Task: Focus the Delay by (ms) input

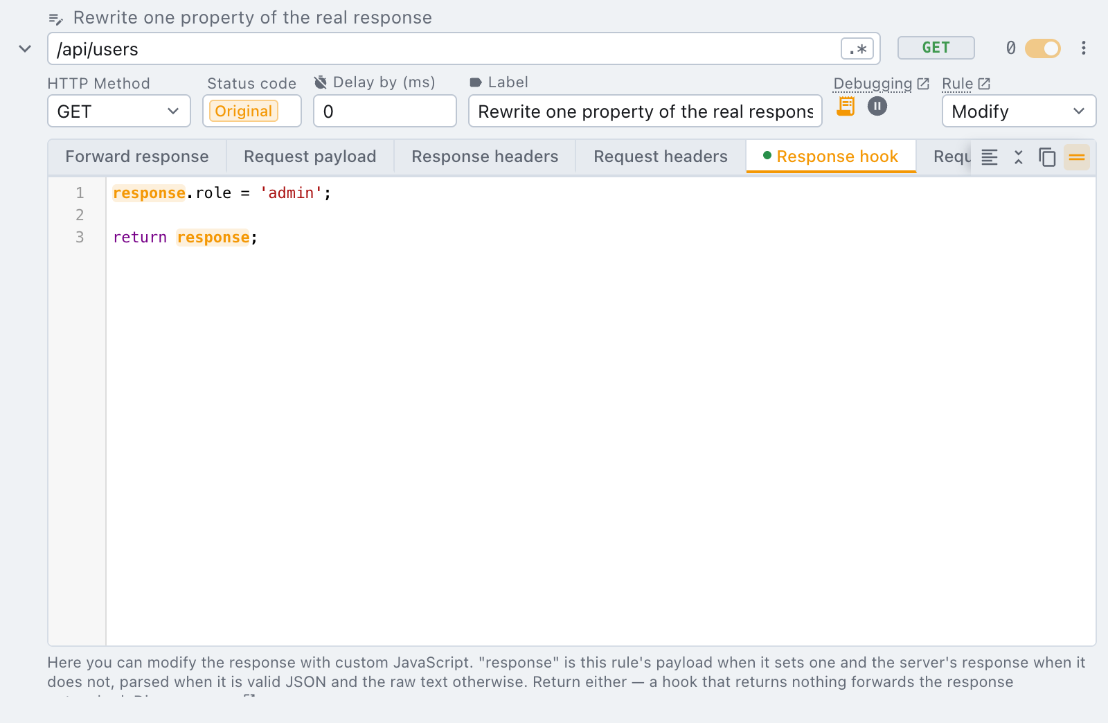Action: point(385,111)
